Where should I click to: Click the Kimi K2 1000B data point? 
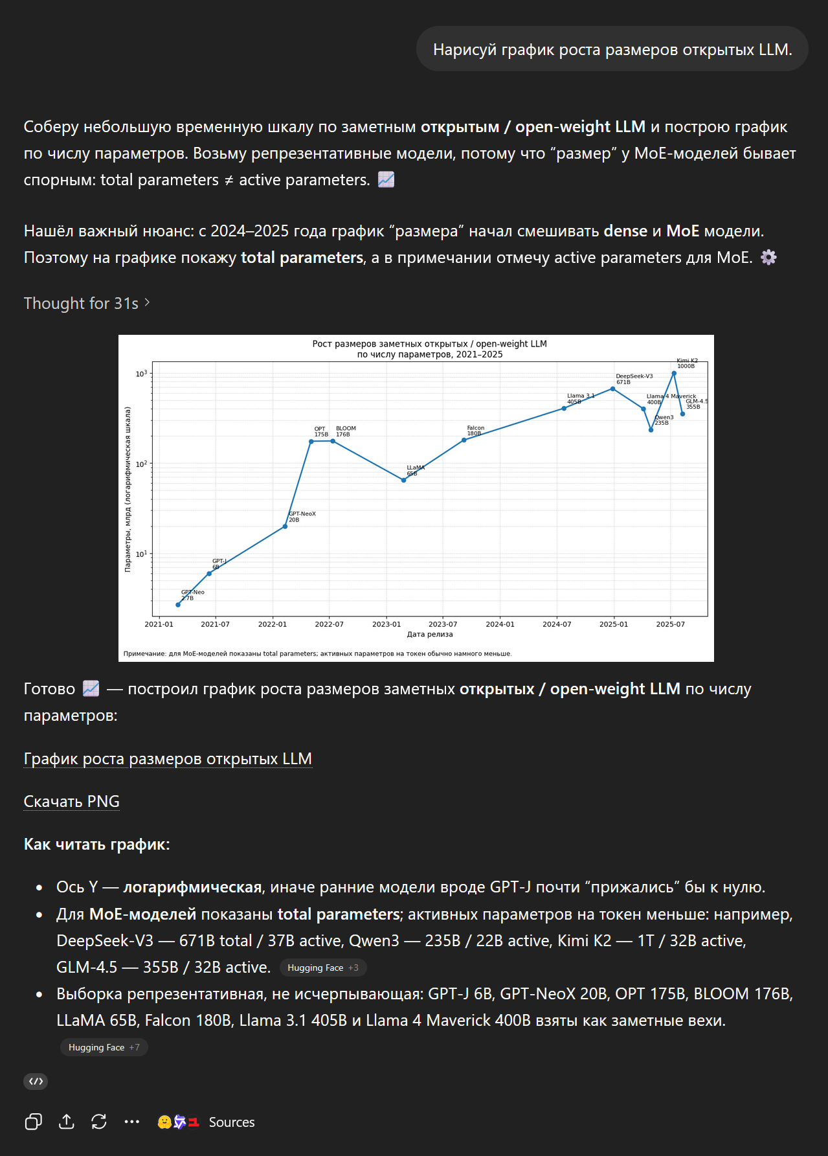[674, 373]
